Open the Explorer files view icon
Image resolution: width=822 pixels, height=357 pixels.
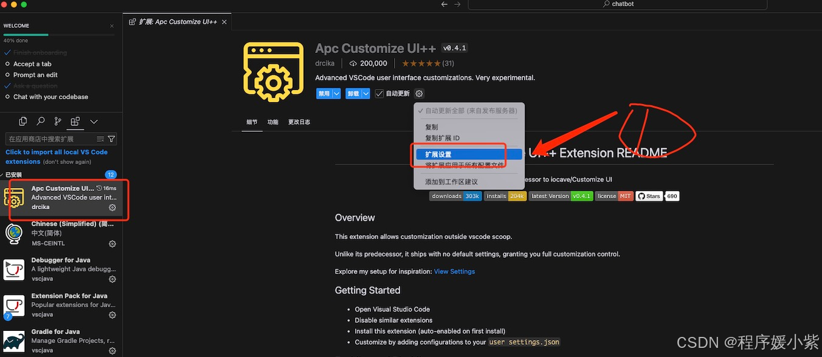tap(23, 122)
